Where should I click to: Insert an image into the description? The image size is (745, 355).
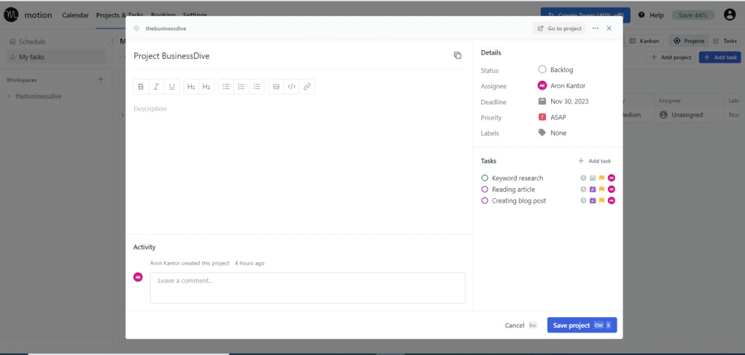[x=276, y=87]
